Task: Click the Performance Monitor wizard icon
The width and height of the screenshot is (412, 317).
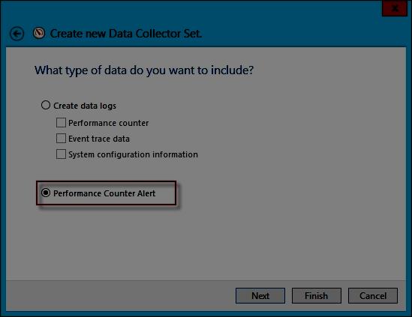Action: coord(39,33)
